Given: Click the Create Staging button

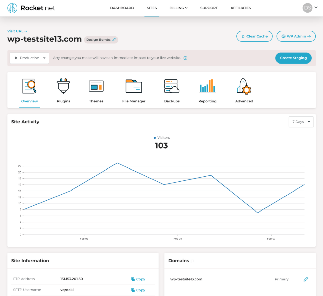Looking at the screenshot, I should (293, 58).
